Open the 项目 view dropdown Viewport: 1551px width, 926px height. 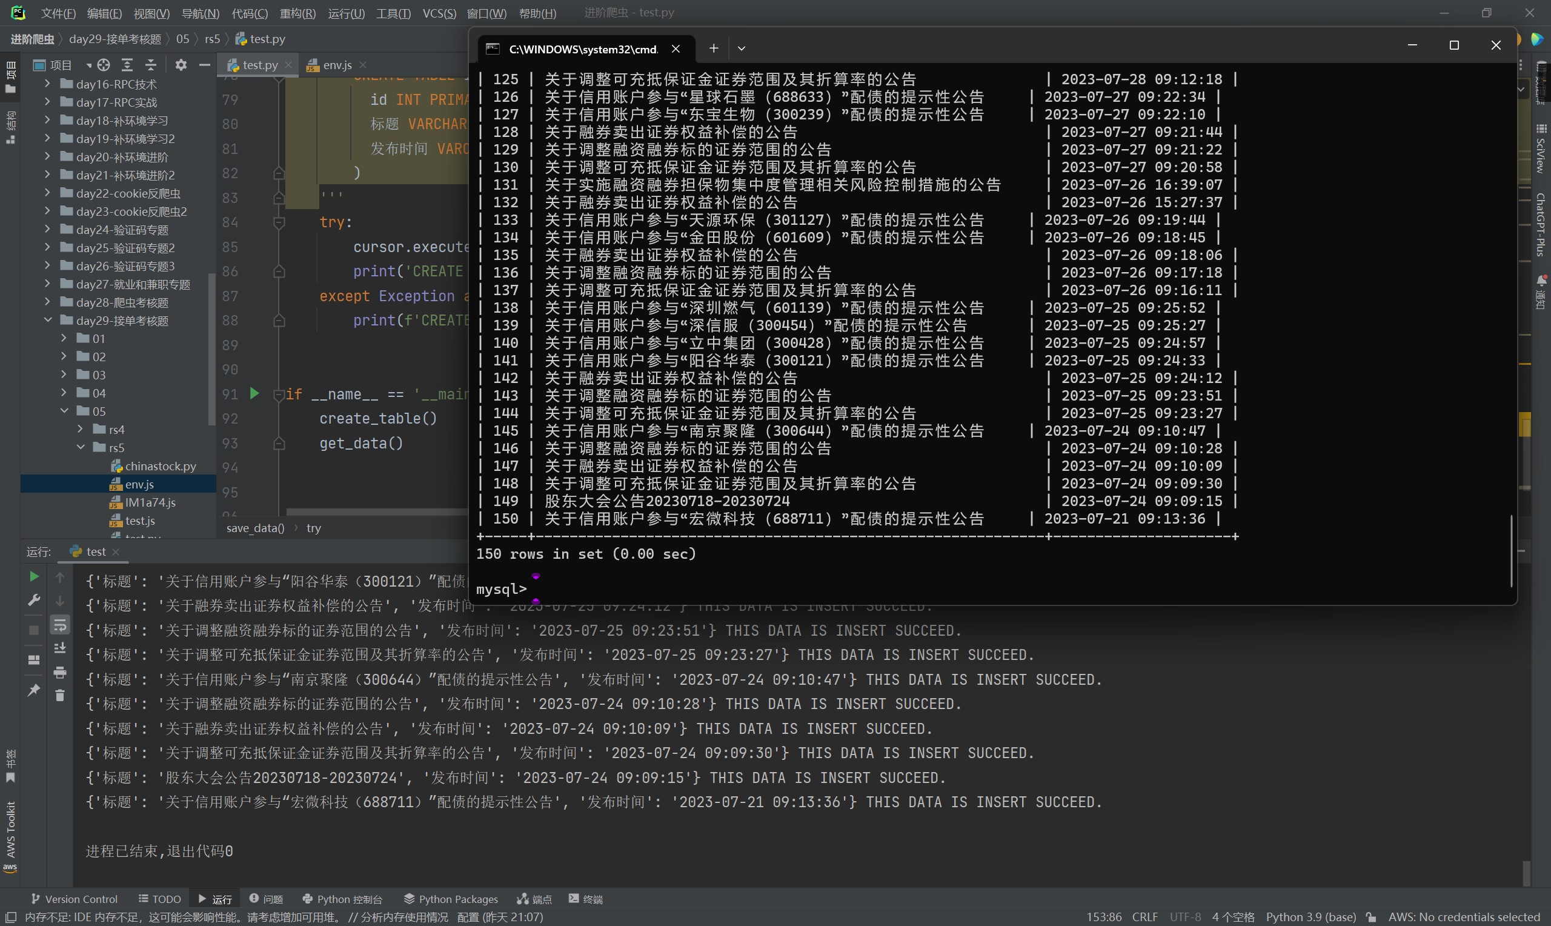point(88,65)
